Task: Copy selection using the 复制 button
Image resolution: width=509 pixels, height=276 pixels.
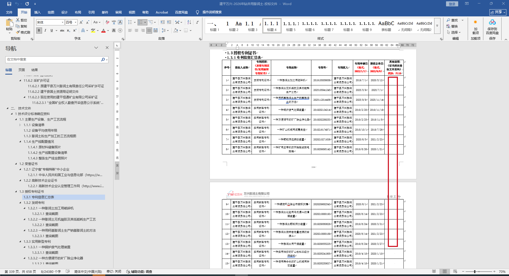Action: (x=21, y=26)
